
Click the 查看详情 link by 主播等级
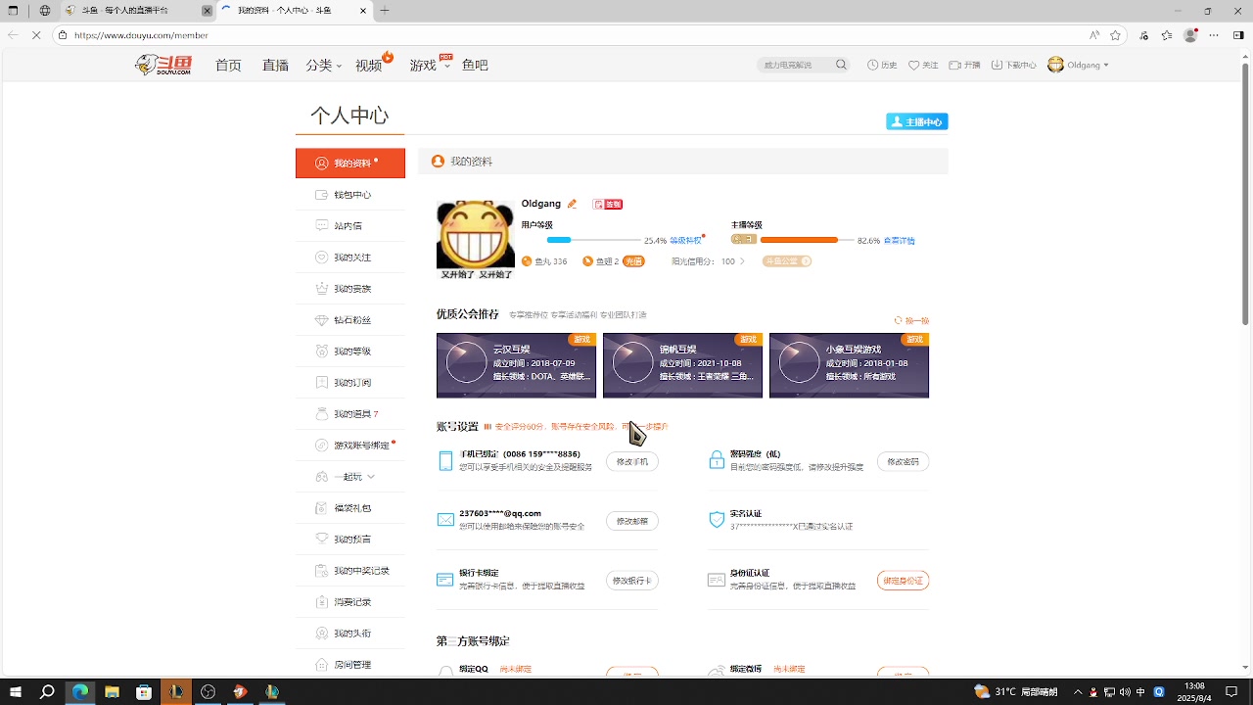tap(900, 240)
